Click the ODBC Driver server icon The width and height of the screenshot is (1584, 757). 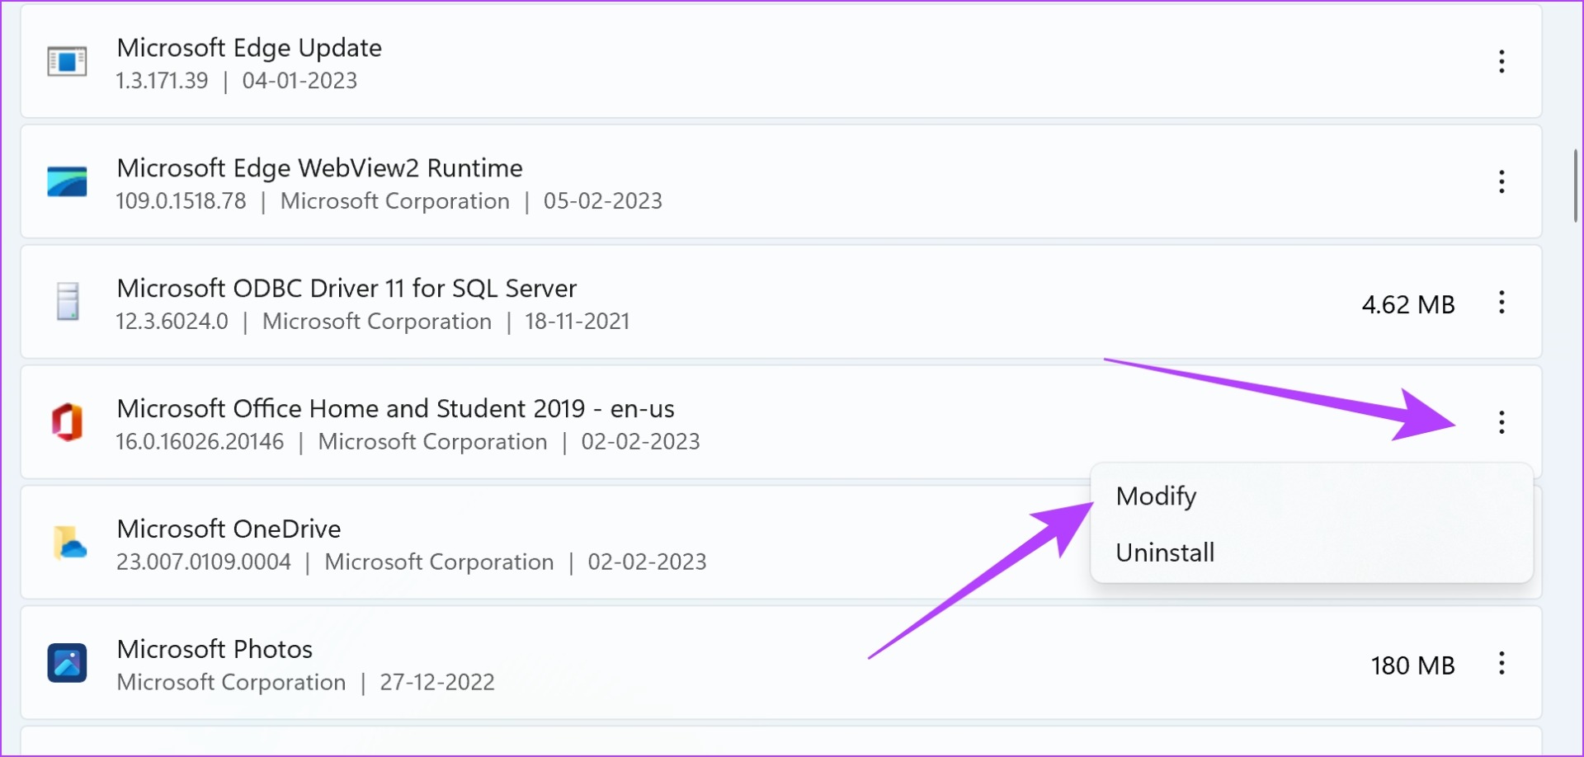68,301
